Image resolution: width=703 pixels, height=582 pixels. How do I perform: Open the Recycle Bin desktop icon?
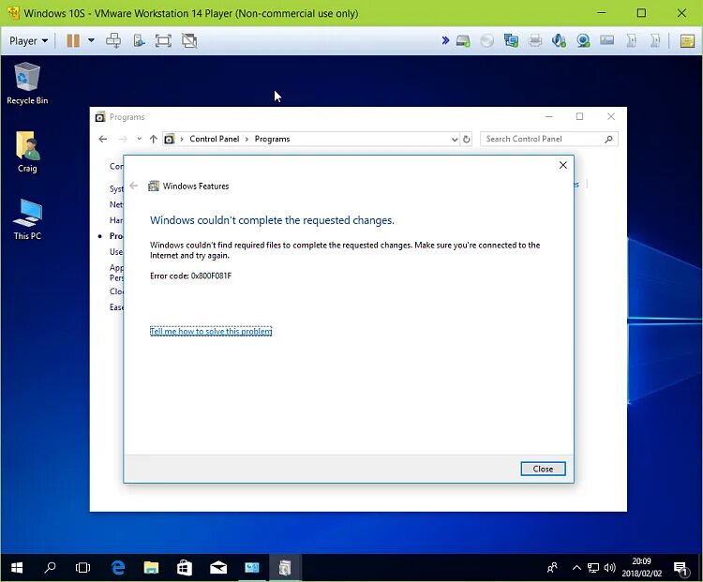[x=27, y=83]
